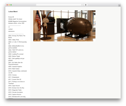The image size is (126, 106).
Task: Open 2018 Imperial Valley (cultivated run-off)
Action: coord(18,72)
